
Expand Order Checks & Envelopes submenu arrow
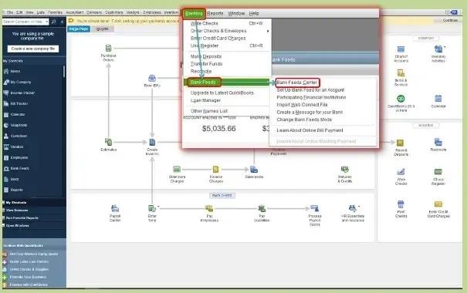[x=268, y=31]
